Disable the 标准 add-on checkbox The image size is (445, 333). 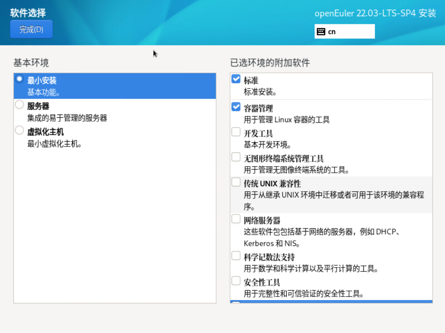pos(236,79)
